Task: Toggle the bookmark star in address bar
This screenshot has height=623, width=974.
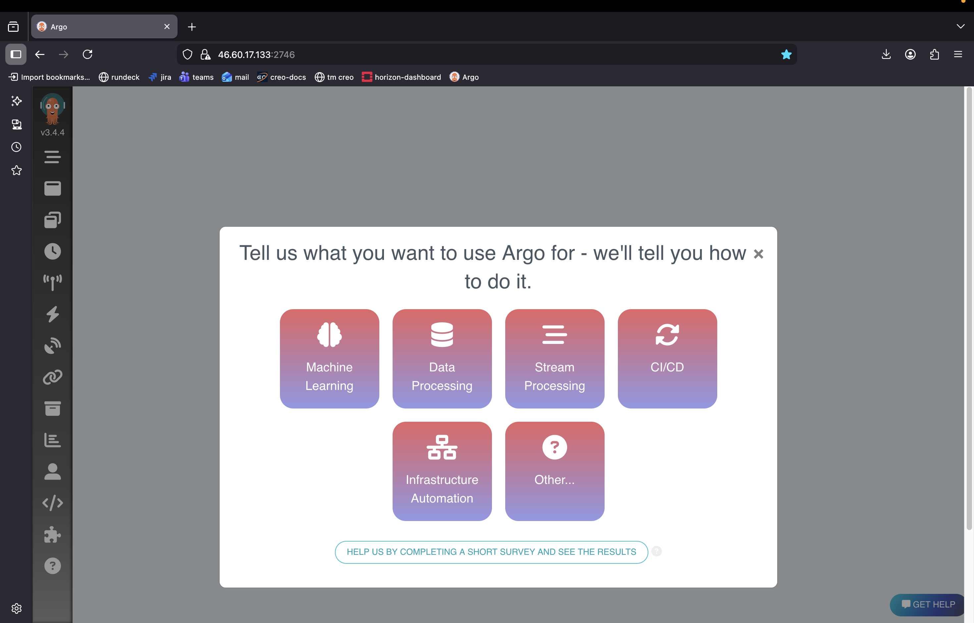Action: click(x=786, y=54)
